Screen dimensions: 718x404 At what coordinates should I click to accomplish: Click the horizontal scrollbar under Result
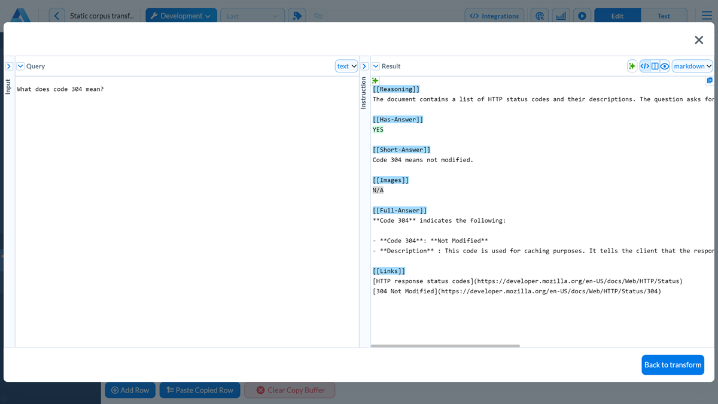pos(445,346)
